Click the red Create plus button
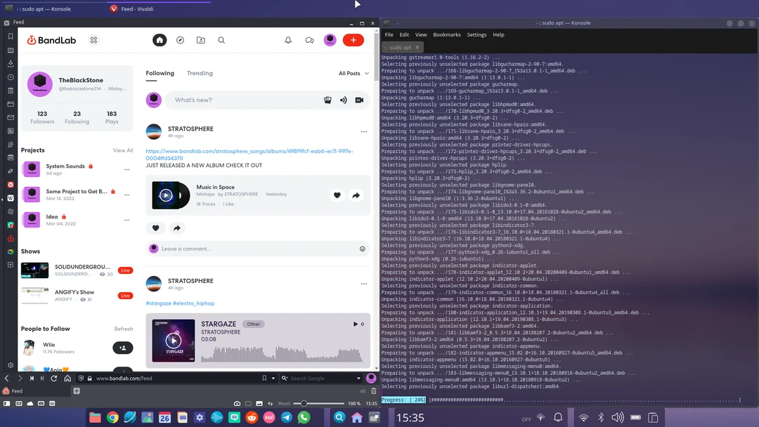The image size is (759, 427). 353,40
